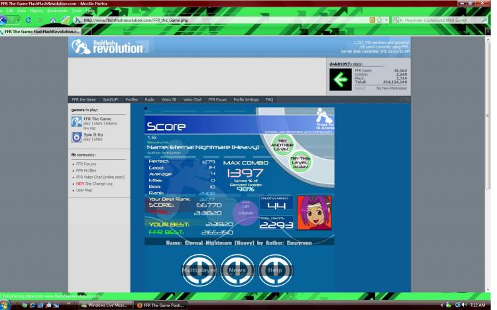Click the search magnifier icon in search box
Viewport: 497px width, 310px height.
[x=484, y=20]
